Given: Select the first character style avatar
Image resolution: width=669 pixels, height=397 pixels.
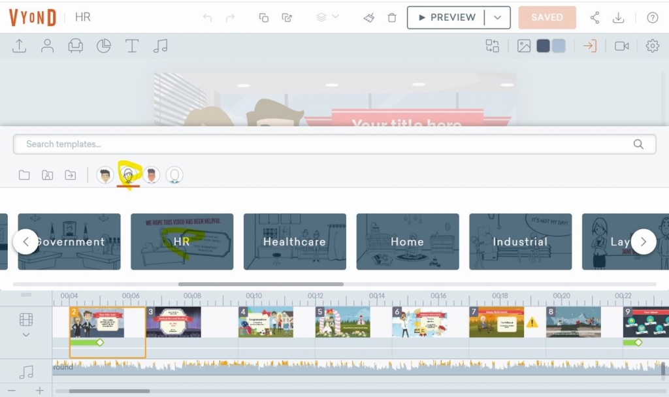Looking at the screenshot, I should 105,175.
